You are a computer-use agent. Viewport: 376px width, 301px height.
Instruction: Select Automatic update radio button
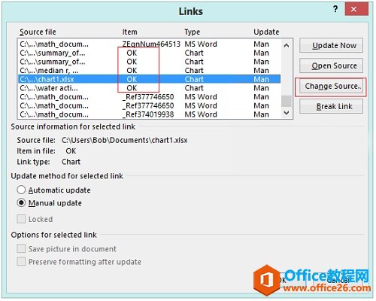[x=21, y=190]
